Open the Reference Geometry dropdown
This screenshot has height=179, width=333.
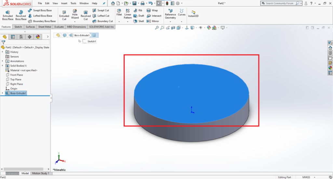[170, 16]
